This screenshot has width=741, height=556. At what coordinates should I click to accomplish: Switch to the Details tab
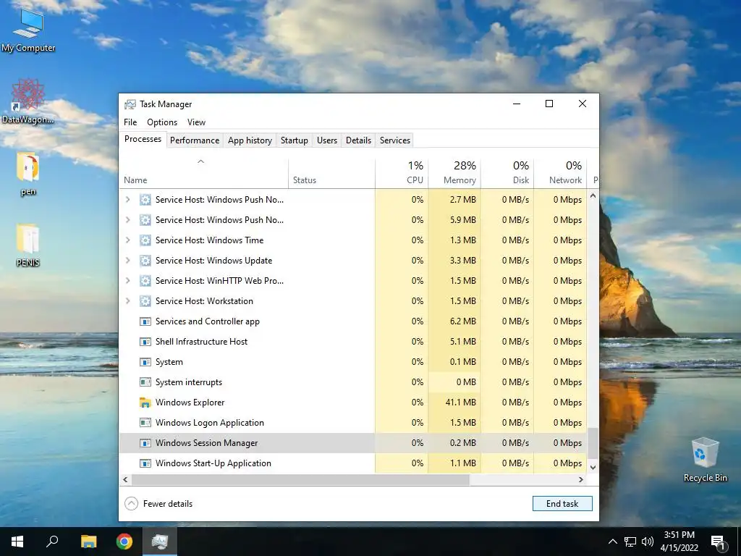coord(358,140)
